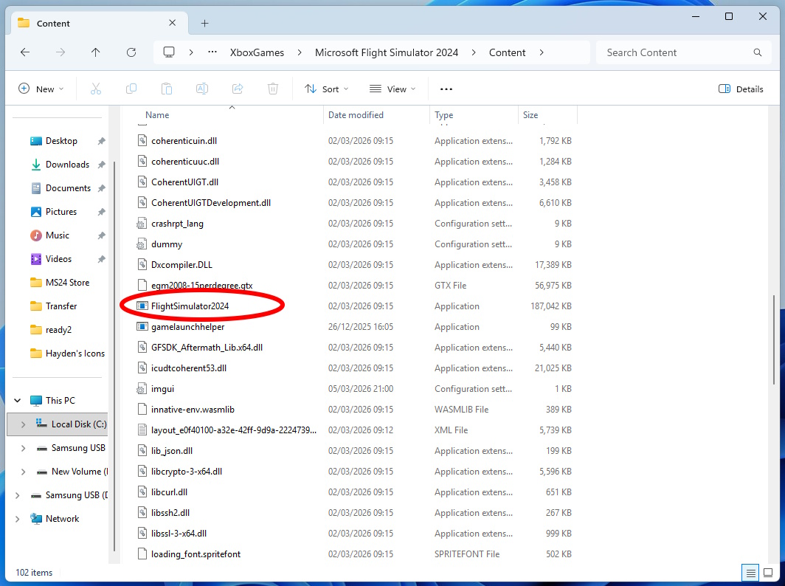Click the navigation pane scrollbar
The image size is (785, 586).
(114, 356)
